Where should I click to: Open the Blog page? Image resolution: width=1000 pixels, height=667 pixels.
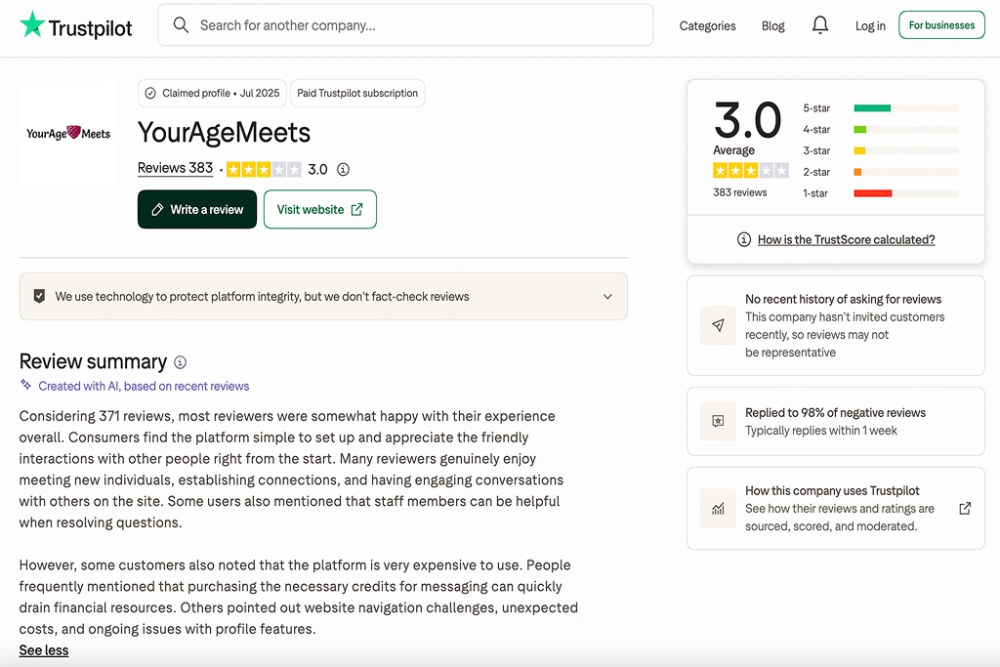click(773, 25)
